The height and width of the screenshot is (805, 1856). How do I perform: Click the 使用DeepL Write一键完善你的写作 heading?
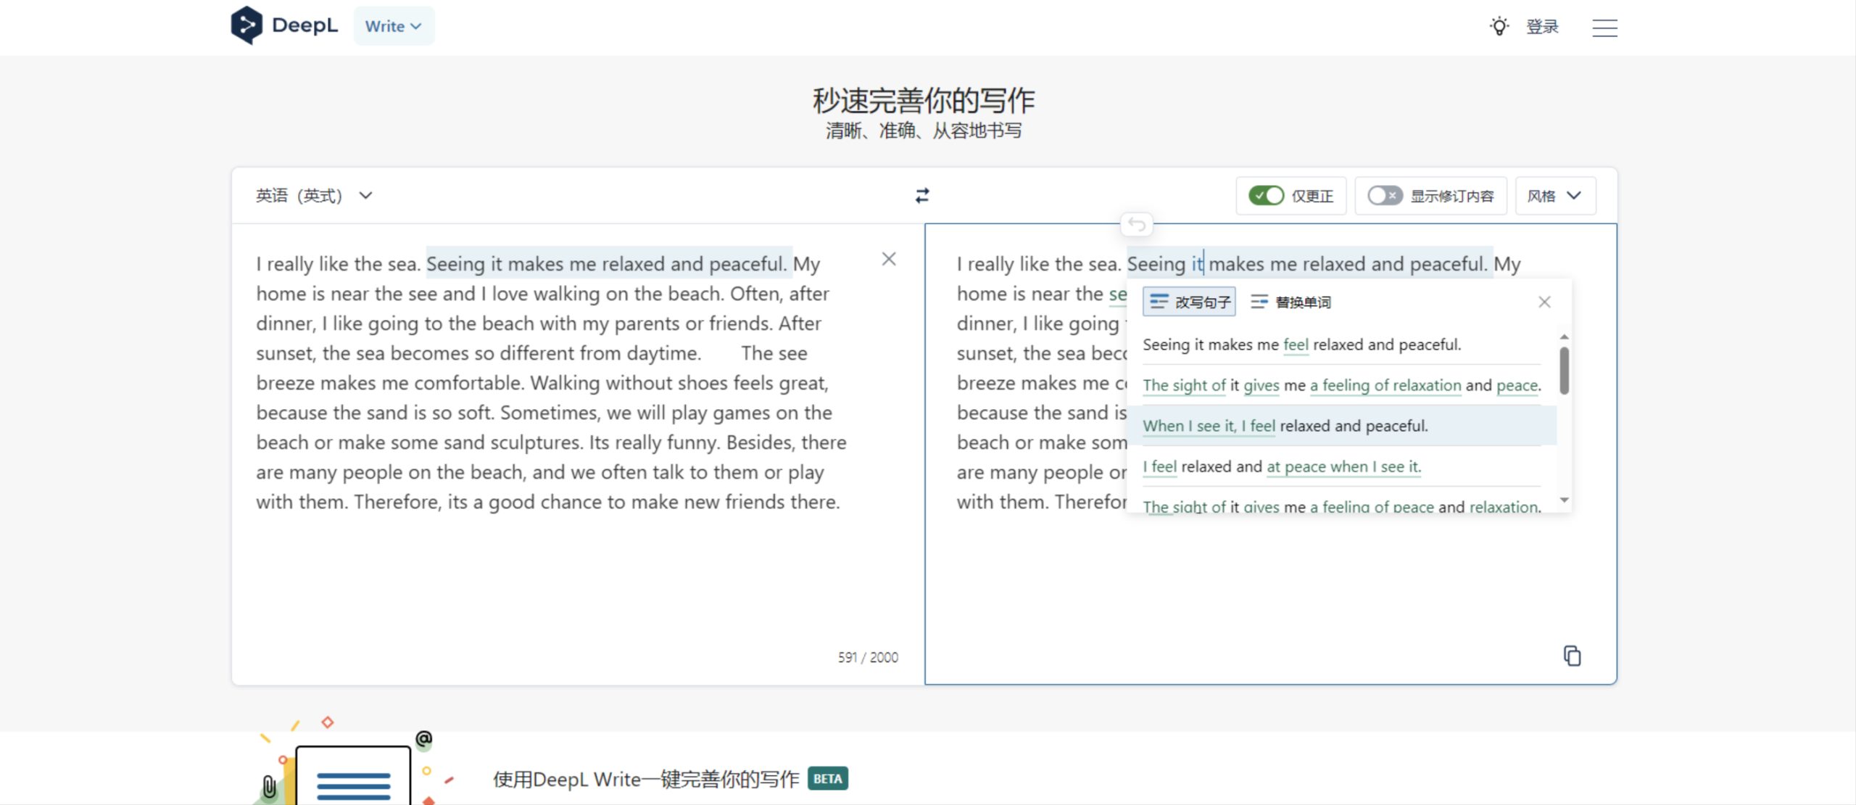[x=646, y=779]
